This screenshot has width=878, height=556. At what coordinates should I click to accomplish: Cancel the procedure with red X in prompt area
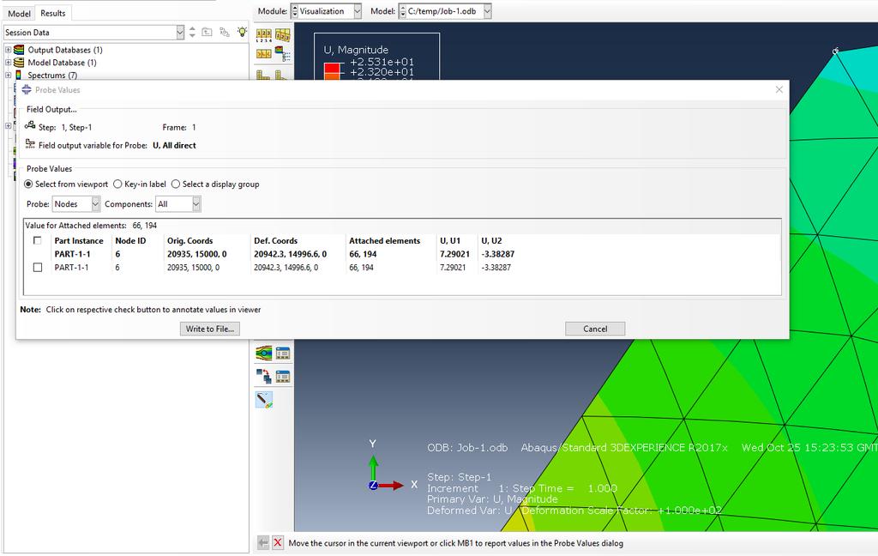[278, 542]
